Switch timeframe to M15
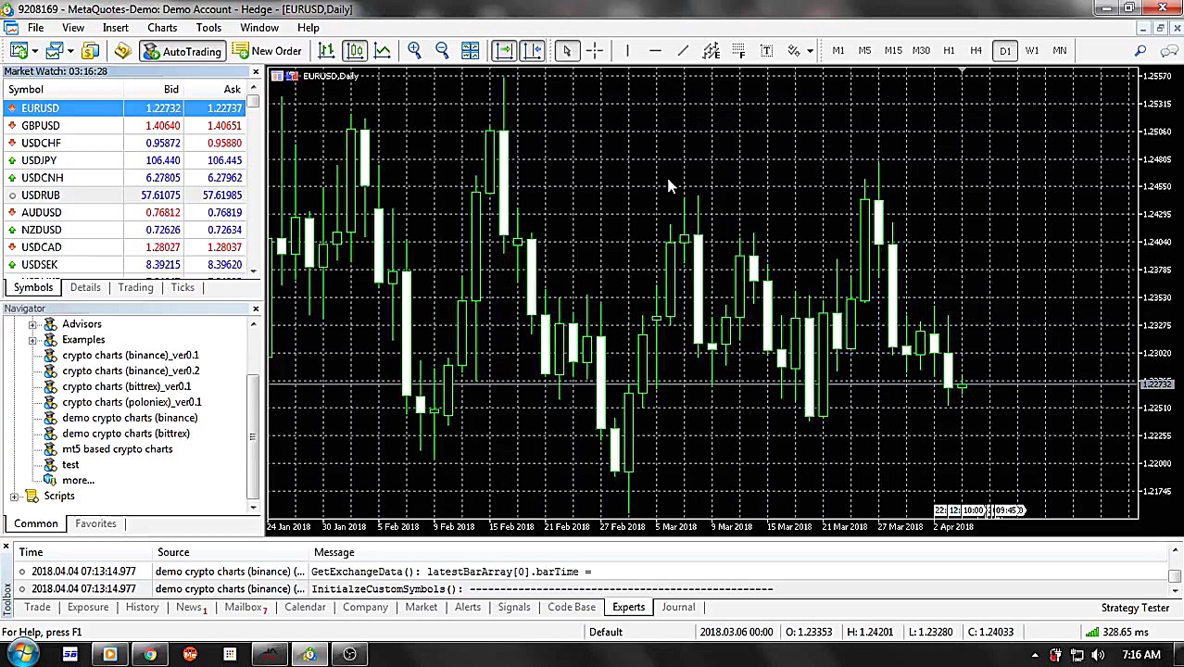This screenshot has height=667, width=1184. pos(893,51)
